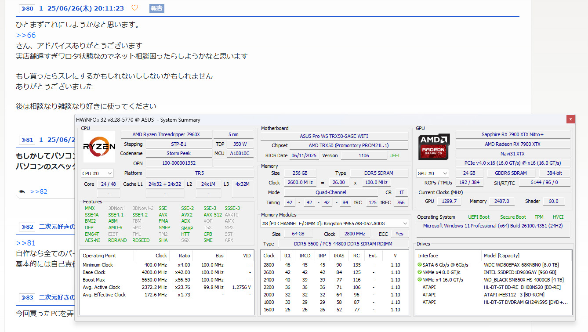588x332 pixels.
Task: Follow the >>66 anchor link in post 80
Action: [25, 35]
